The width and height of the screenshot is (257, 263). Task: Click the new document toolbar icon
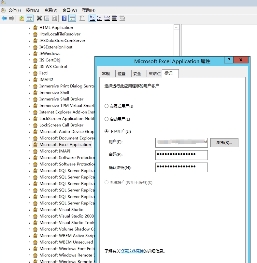click(82, 18)
